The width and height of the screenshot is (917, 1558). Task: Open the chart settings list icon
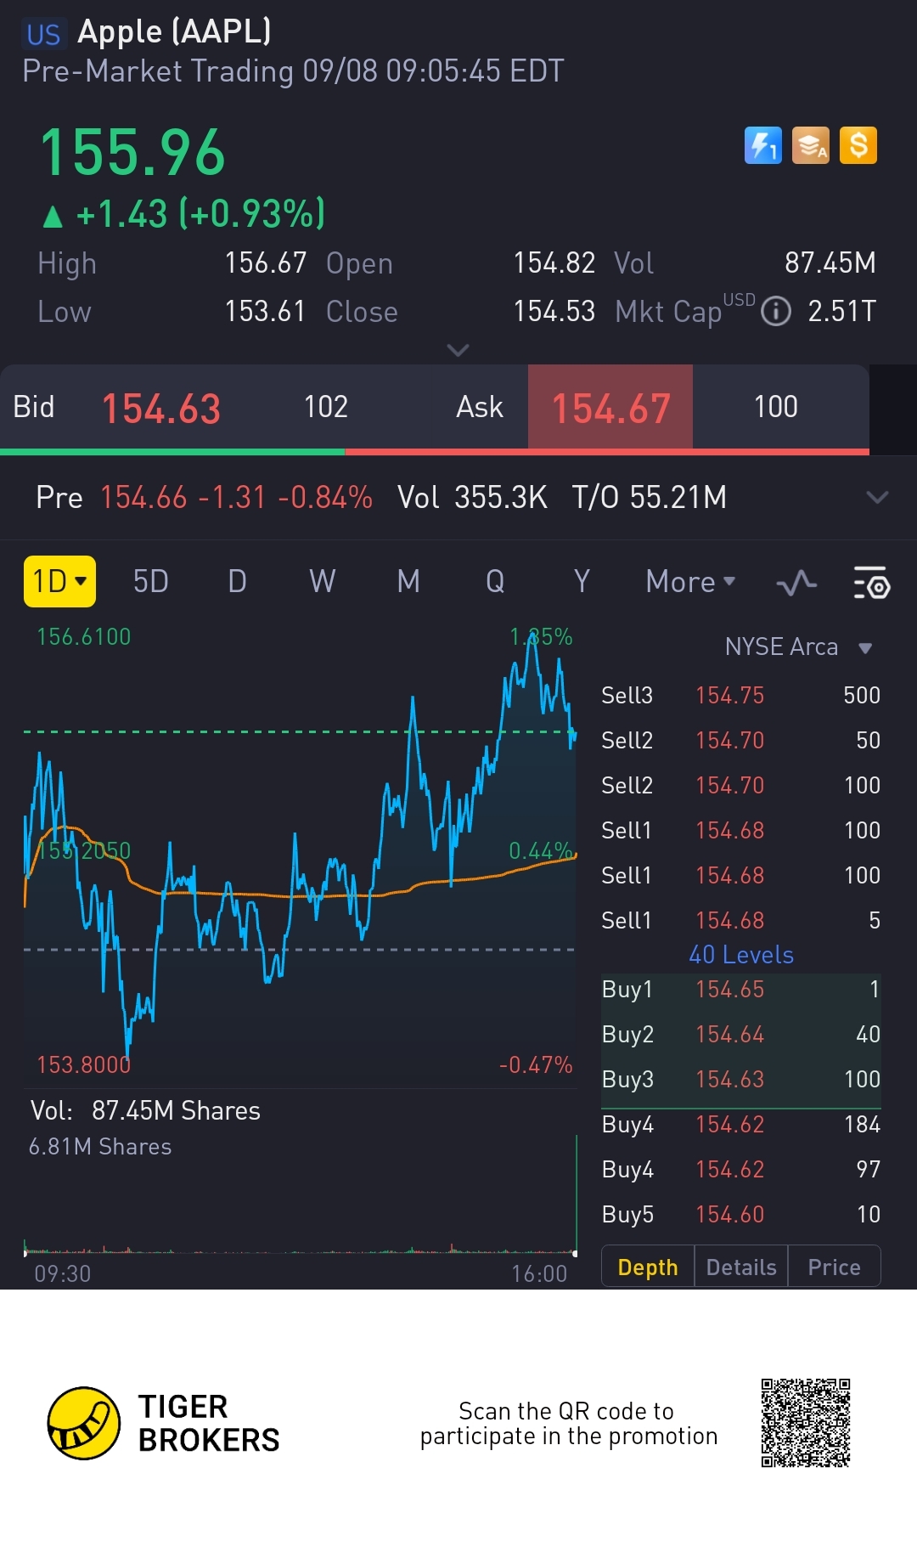tap(871, 583)
